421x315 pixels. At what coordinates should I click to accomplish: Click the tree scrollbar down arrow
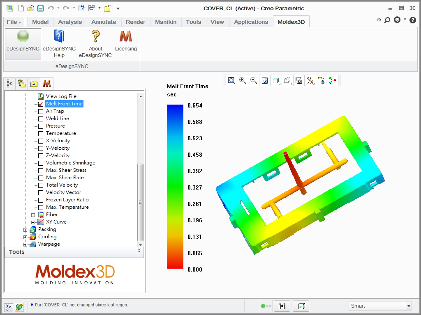coord(141,244)
